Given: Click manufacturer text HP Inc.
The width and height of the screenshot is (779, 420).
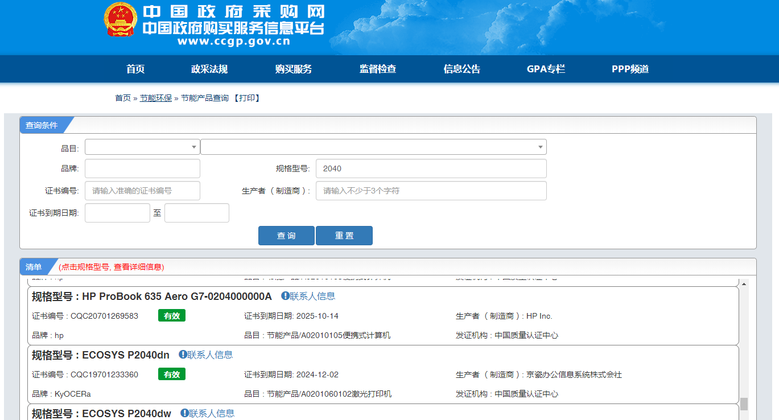Looking at the screenshot, I should pos(539,316).
